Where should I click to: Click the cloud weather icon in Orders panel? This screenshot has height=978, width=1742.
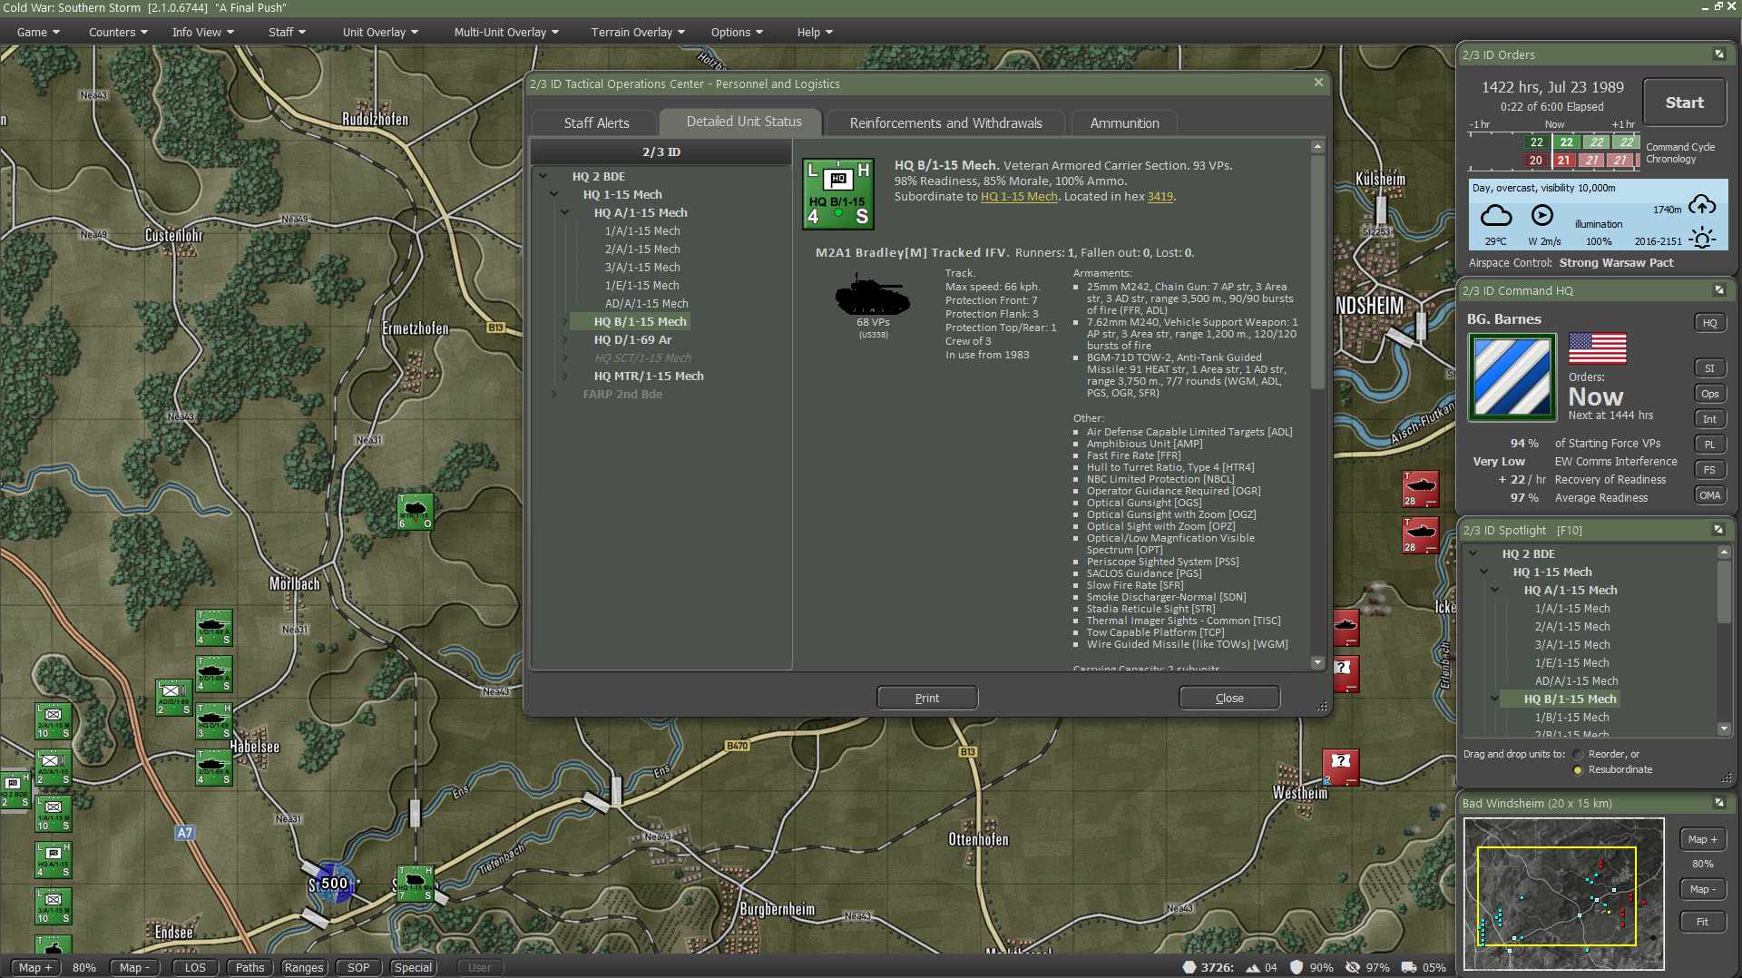1496,216
